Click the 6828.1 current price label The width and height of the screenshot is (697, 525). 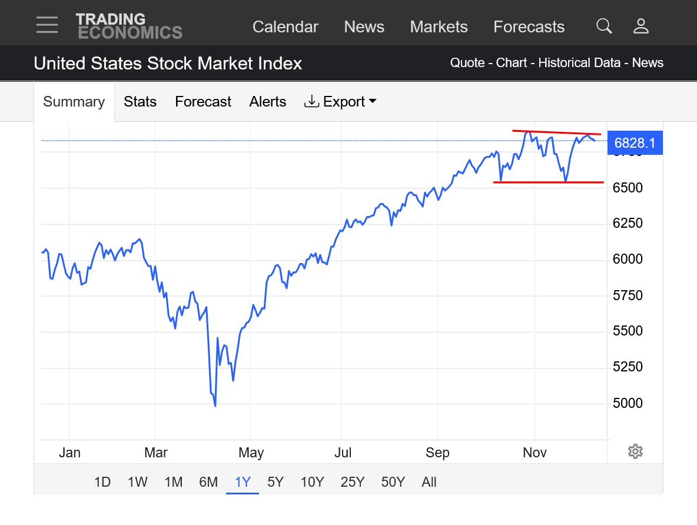point(635,143)
